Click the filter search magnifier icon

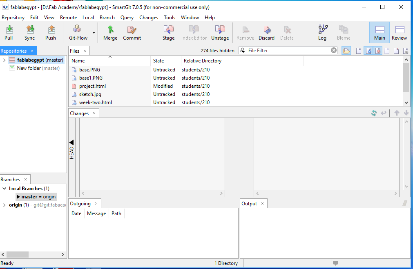[243, 50]
